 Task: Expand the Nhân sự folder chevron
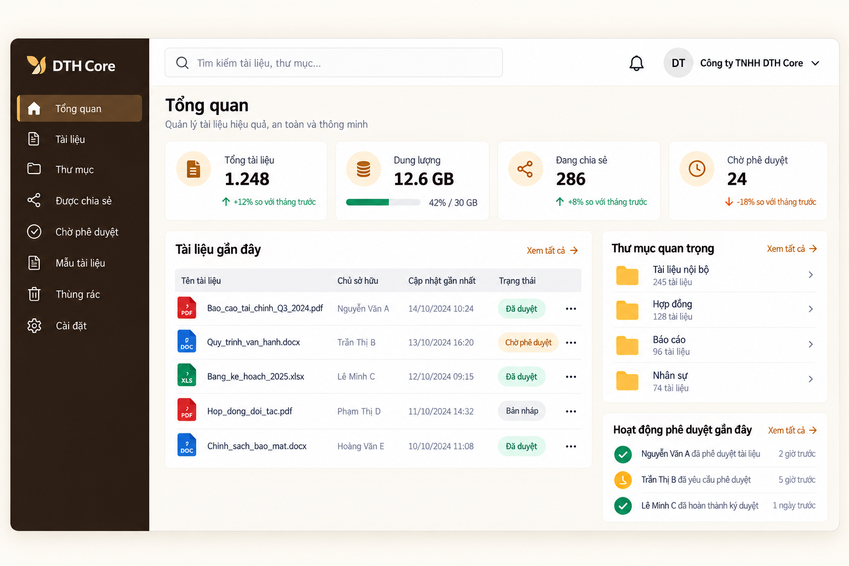pos(811,379)
